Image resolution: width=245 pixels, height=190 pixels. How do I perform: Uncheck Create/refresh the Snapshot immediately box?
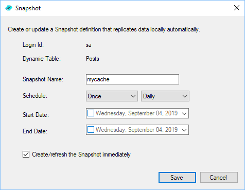tap(26, 154)
